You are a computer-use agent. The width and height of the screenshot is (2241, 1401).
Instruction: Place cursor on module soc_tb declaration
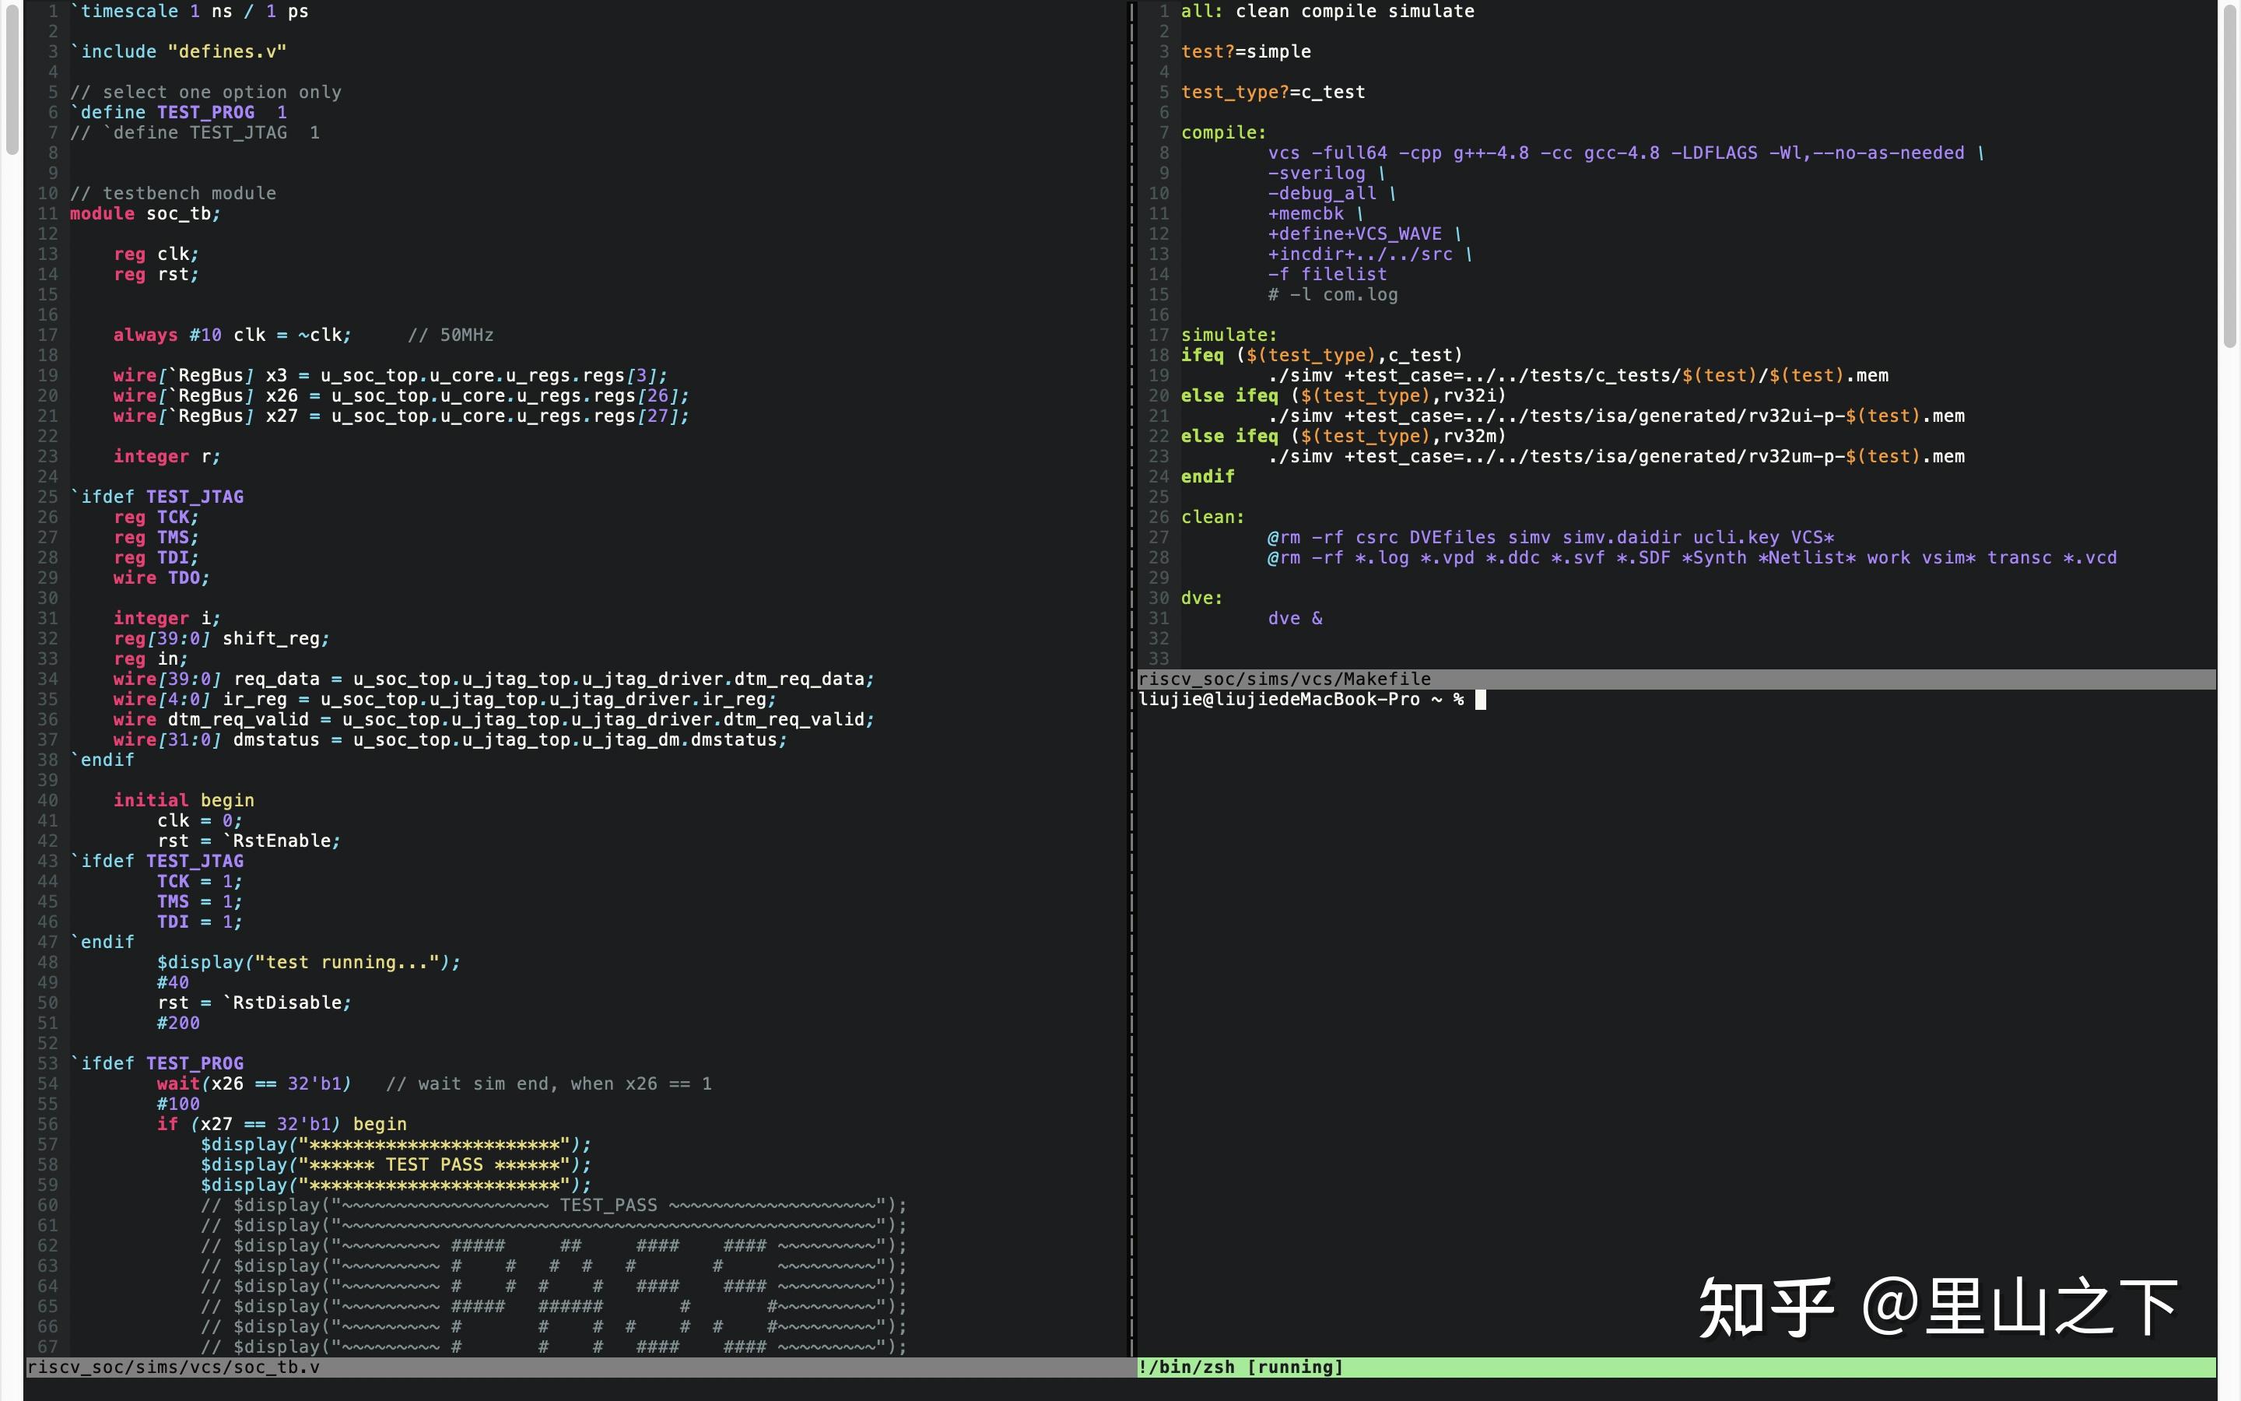(x=145, y=214)
